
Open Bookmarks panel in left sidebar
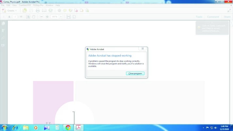[3, 31]
